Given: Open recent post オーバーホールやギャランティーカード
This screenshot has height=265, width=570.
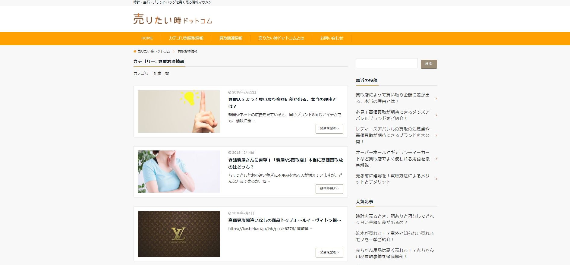Looking at the screenshot, I should coord(393,159).
